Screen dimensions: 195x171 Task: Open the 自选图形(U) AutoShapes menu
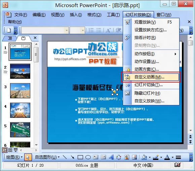click(47, 157)
